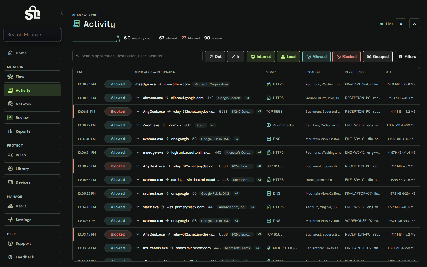Toggle the Blocked filter
The image size is (427, 267).
point(346,57)
